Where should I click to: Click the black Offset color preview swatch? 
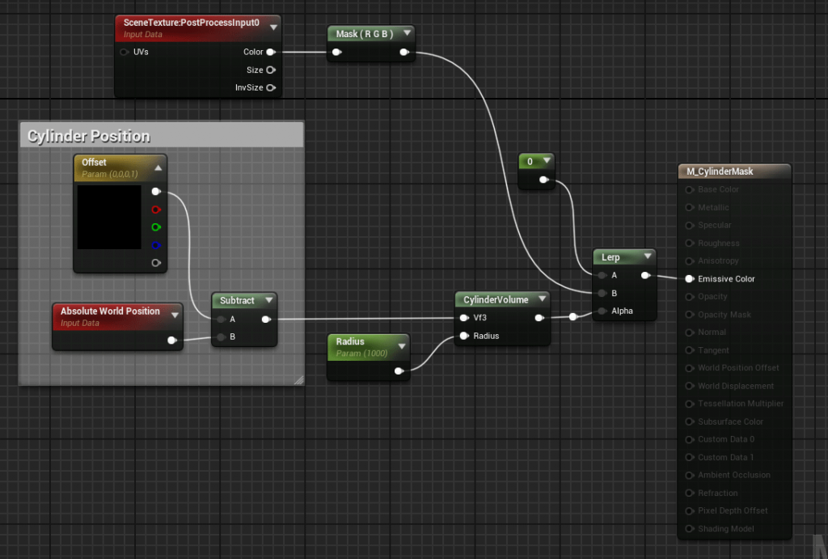108,217
